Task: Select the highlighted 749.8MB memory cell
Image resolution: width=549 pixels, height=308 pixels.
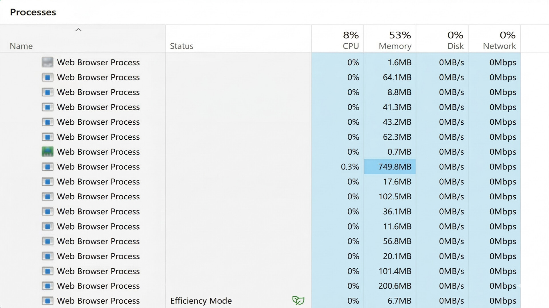Action: pyautogui.click(x=390, y=167)
